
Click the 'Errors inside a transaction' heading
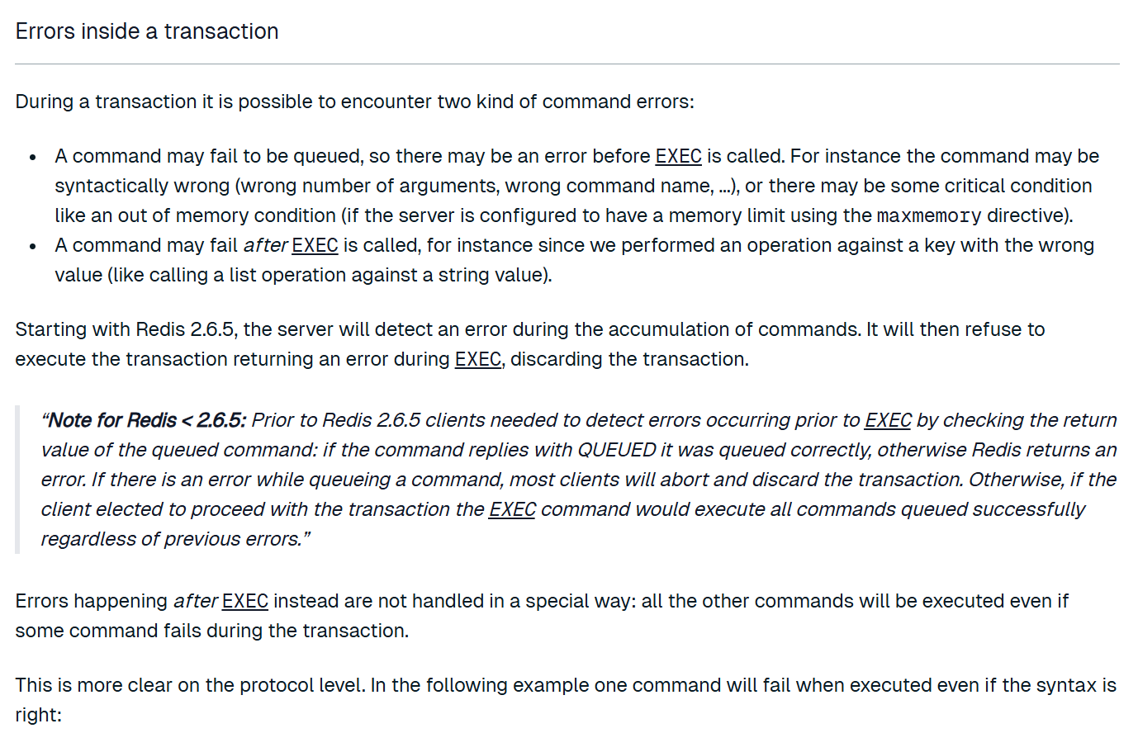tap(147, 31)
